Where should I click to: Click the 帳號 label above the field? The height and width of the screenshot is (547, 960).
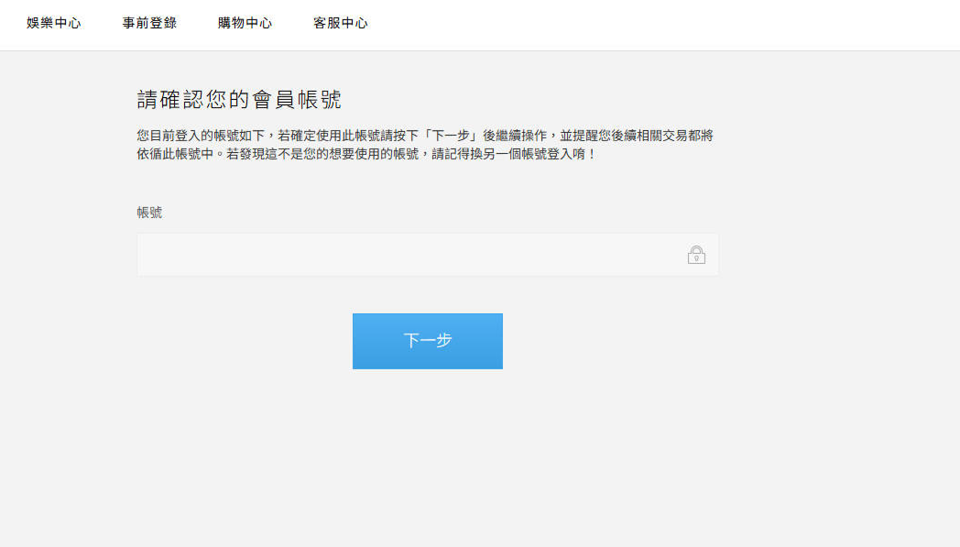click(x=149, y=213)
